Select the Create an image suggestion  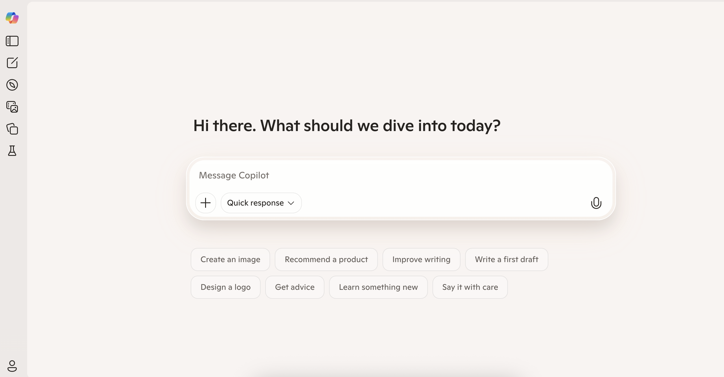(x=230, y=260)
